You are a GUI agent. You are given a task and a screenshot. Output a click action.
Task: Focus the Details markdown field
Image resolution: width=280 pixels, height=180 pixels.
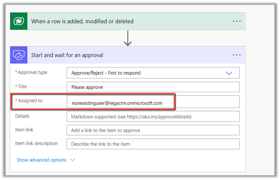(x=153, y=116)
